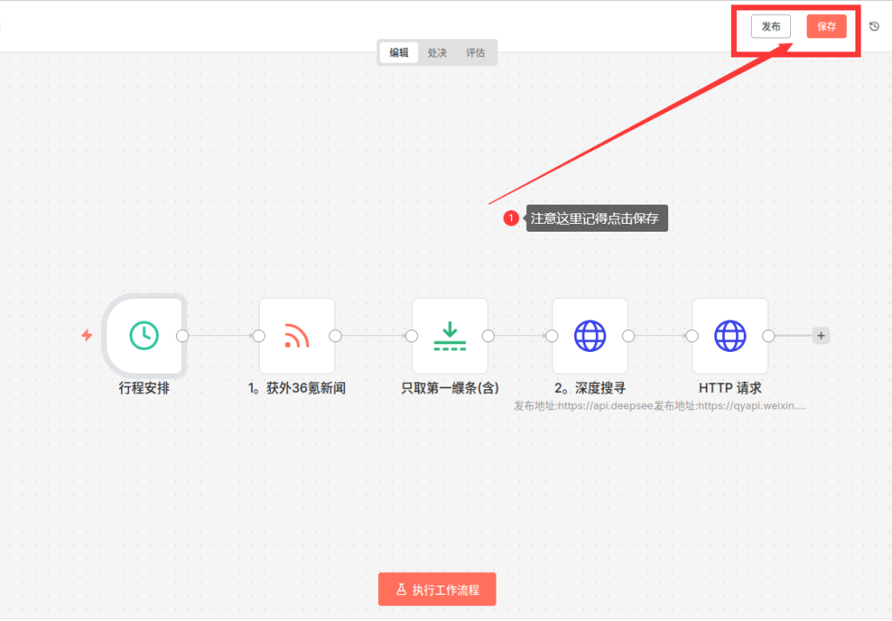Click the 行程安排 node label text
This screenshot has width=892, height=621.
tap(144, 388)
